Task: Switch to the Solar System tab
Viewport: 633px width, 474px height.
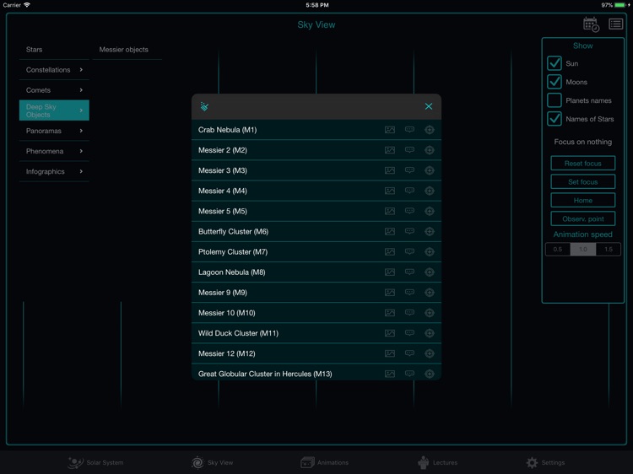Action: click(x=95, y=462)
